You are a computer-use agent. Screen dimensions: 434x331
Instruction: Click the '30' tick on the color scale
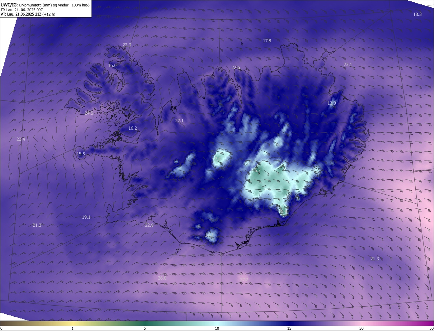361,328
